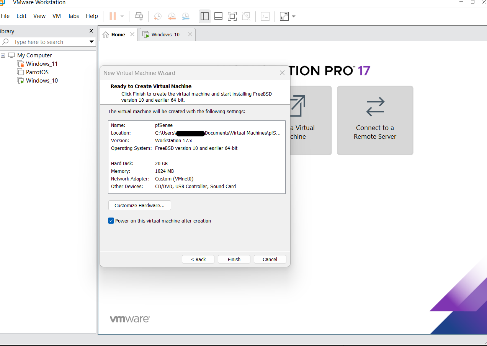Click the home icon on the Home tab
Screen dimensions: 487x346
pos(106,34)
